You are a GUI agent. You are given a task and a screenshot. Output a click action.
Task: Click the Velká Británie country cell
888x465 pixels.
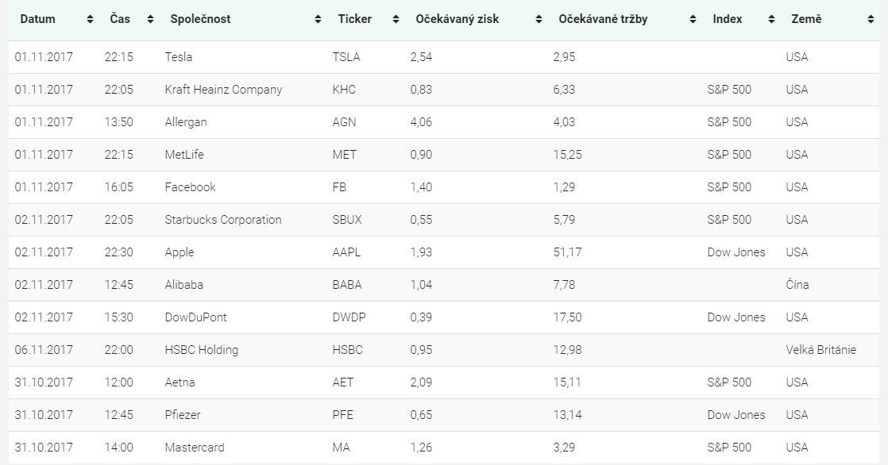[x=820, y=350]
